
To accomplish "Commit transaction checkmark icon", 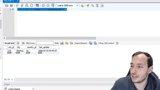I will coord(43,5).
